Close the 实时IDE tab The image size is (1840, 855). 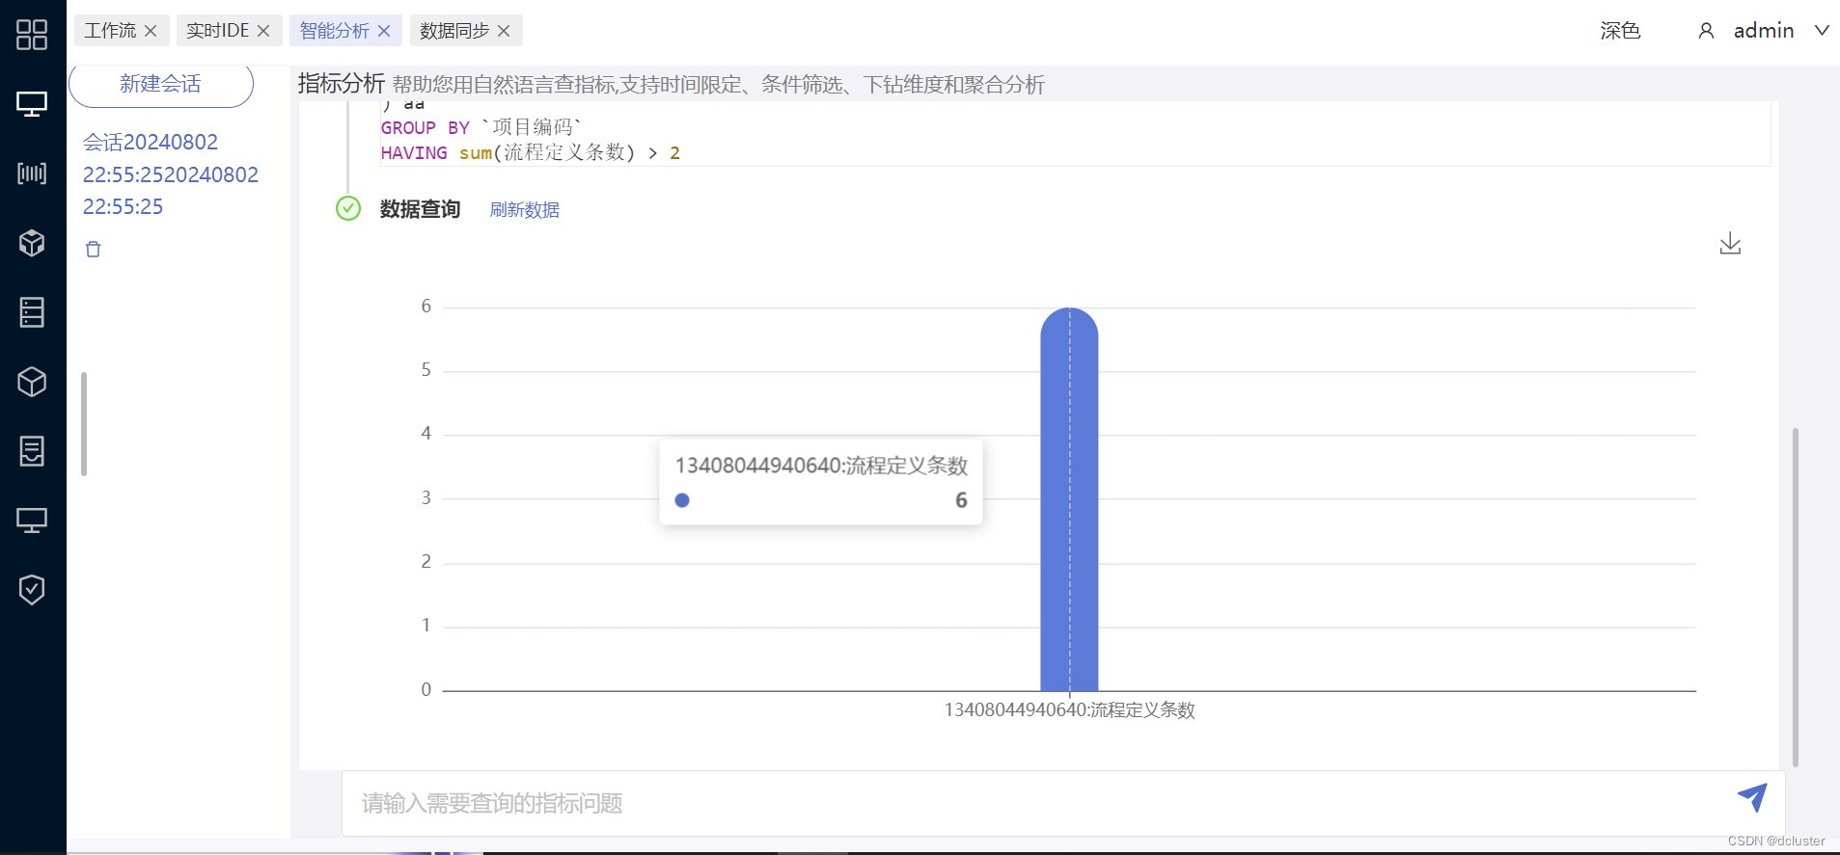click(x=263, y=31)
